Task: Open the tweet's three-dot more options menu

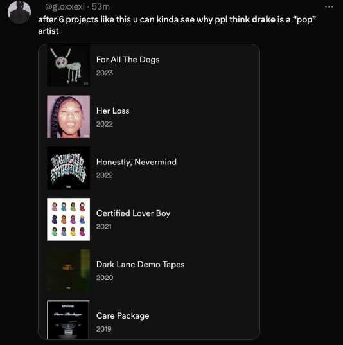Action: pyautogui.click(x=329, y=7)
